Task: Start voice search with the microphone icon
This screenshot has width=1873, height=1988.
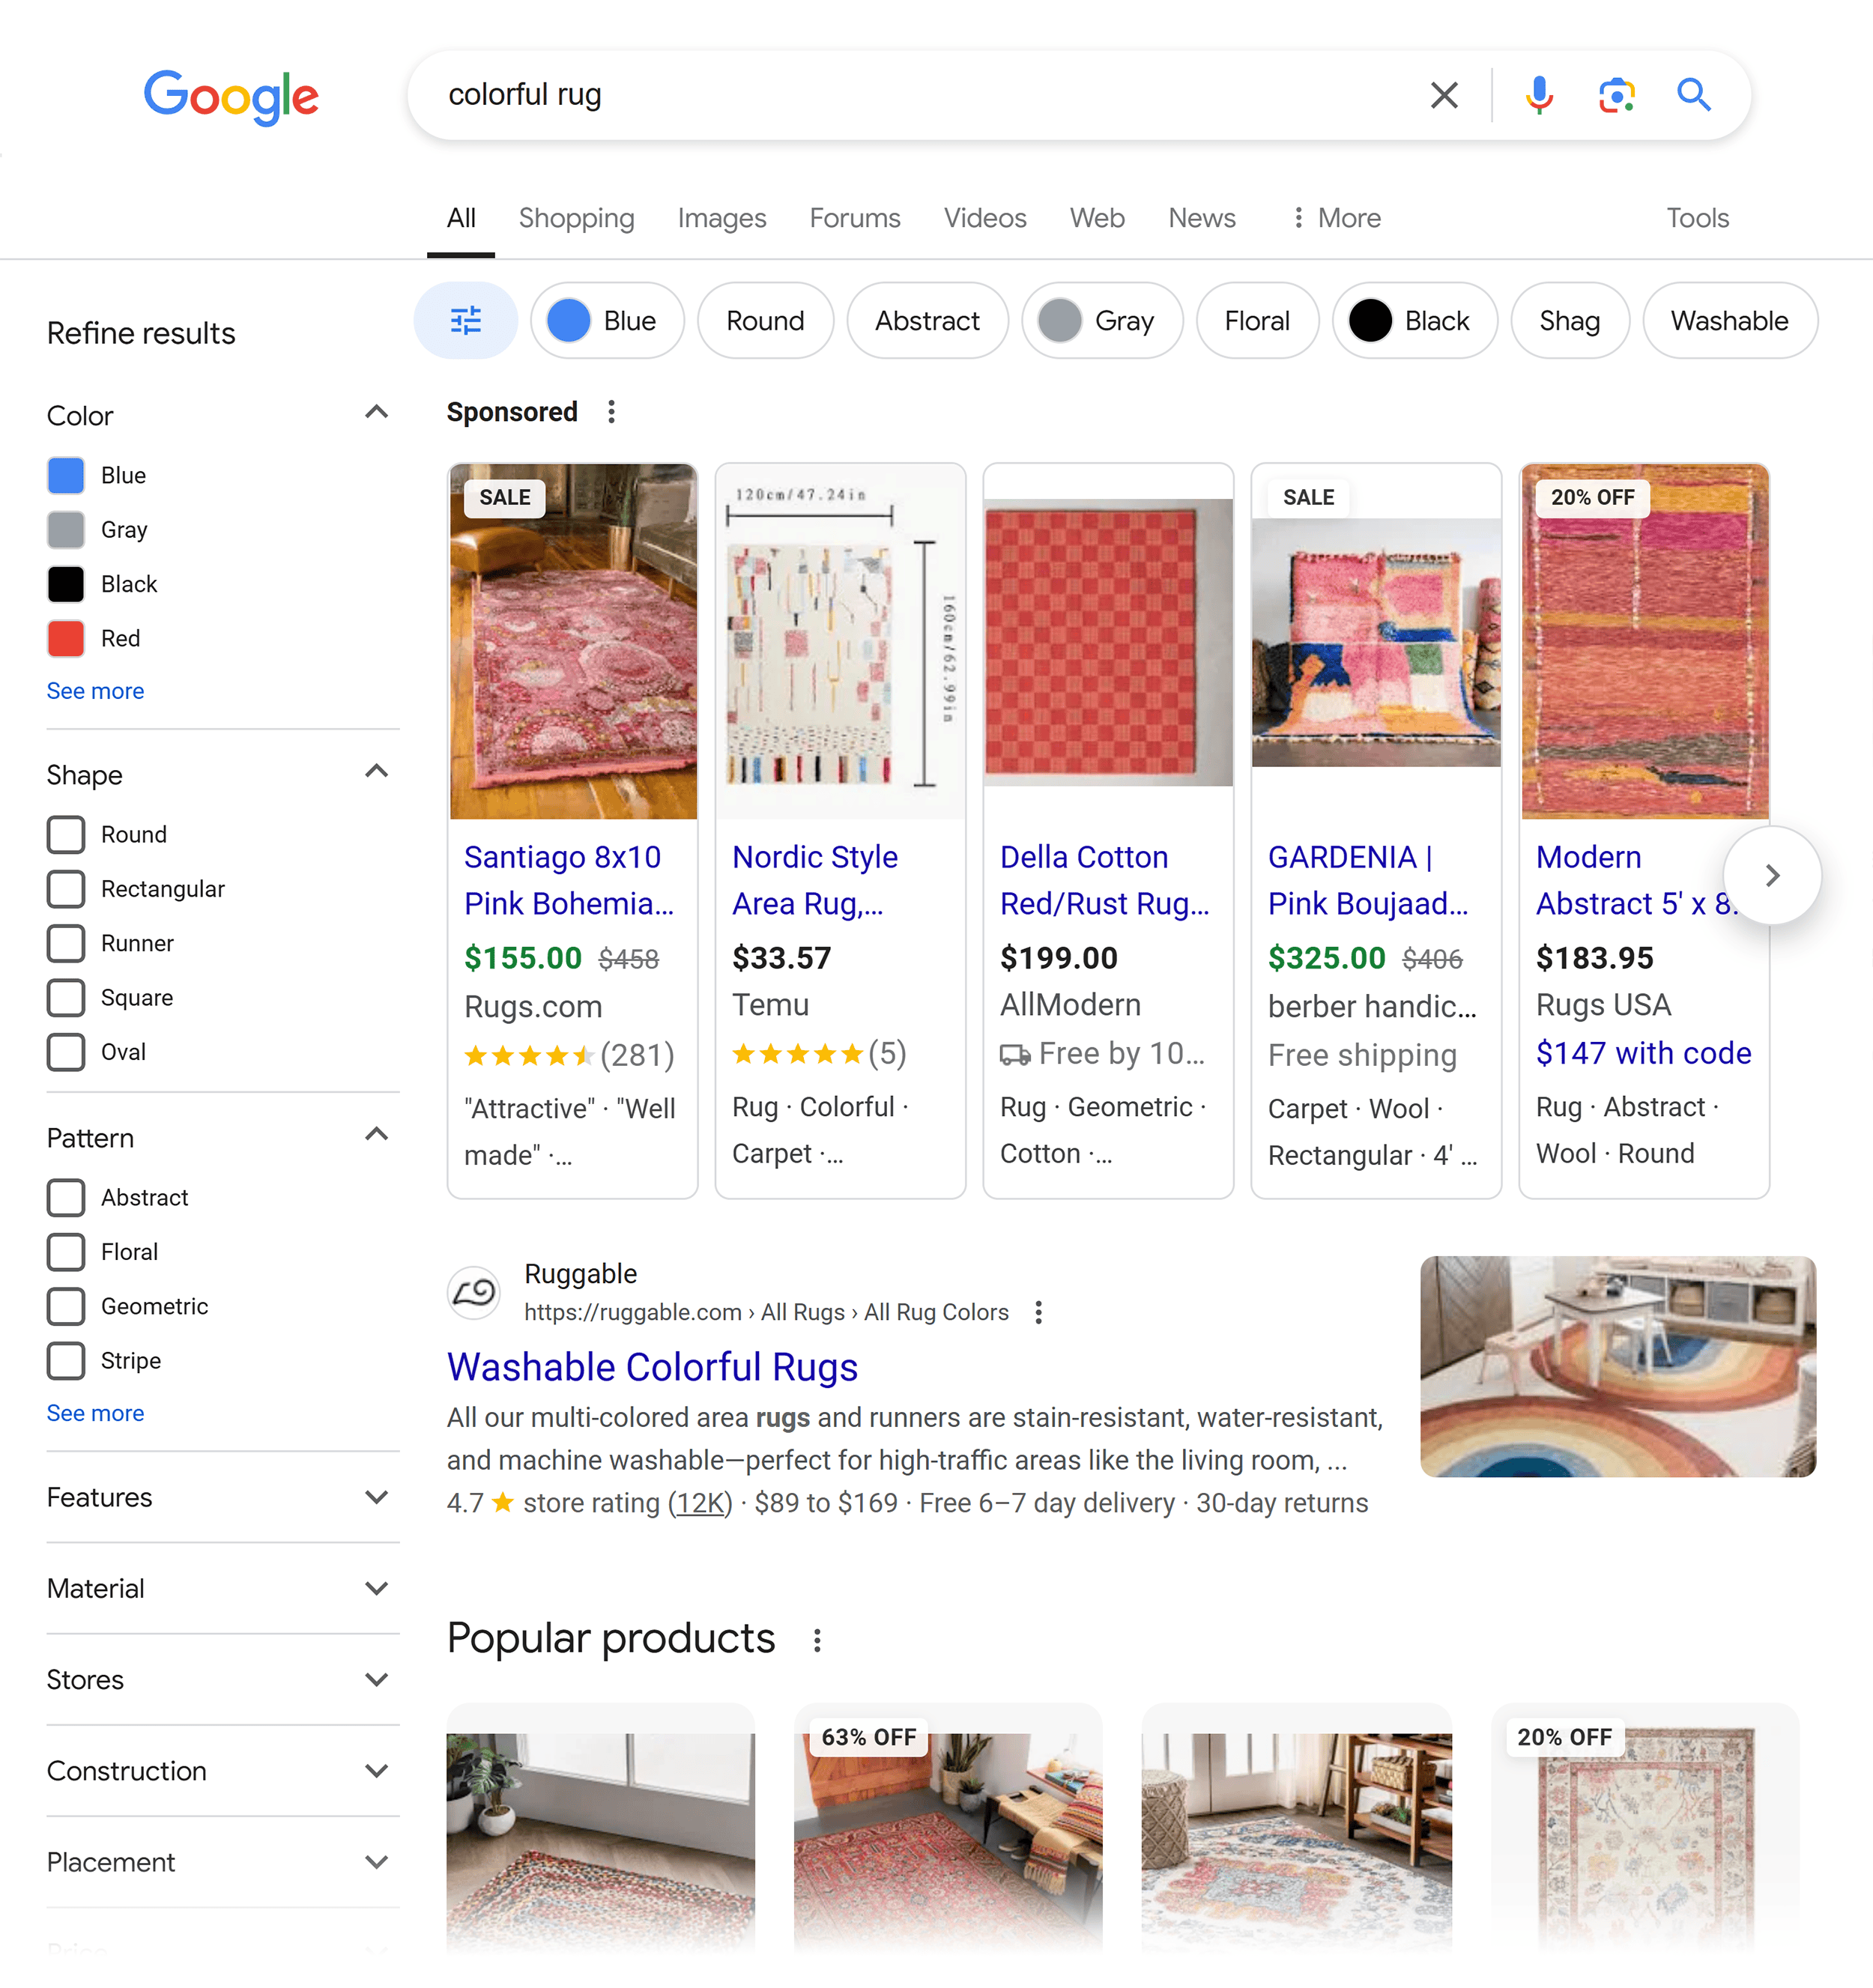Action: 1539,95
